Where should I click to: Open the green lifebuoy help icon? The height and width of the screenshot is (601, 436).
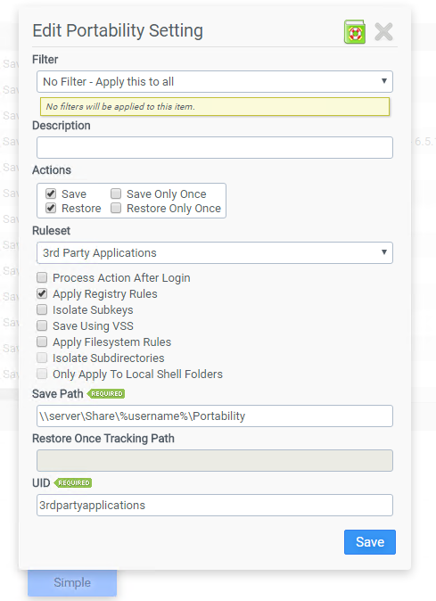click(x=354, y=32)
